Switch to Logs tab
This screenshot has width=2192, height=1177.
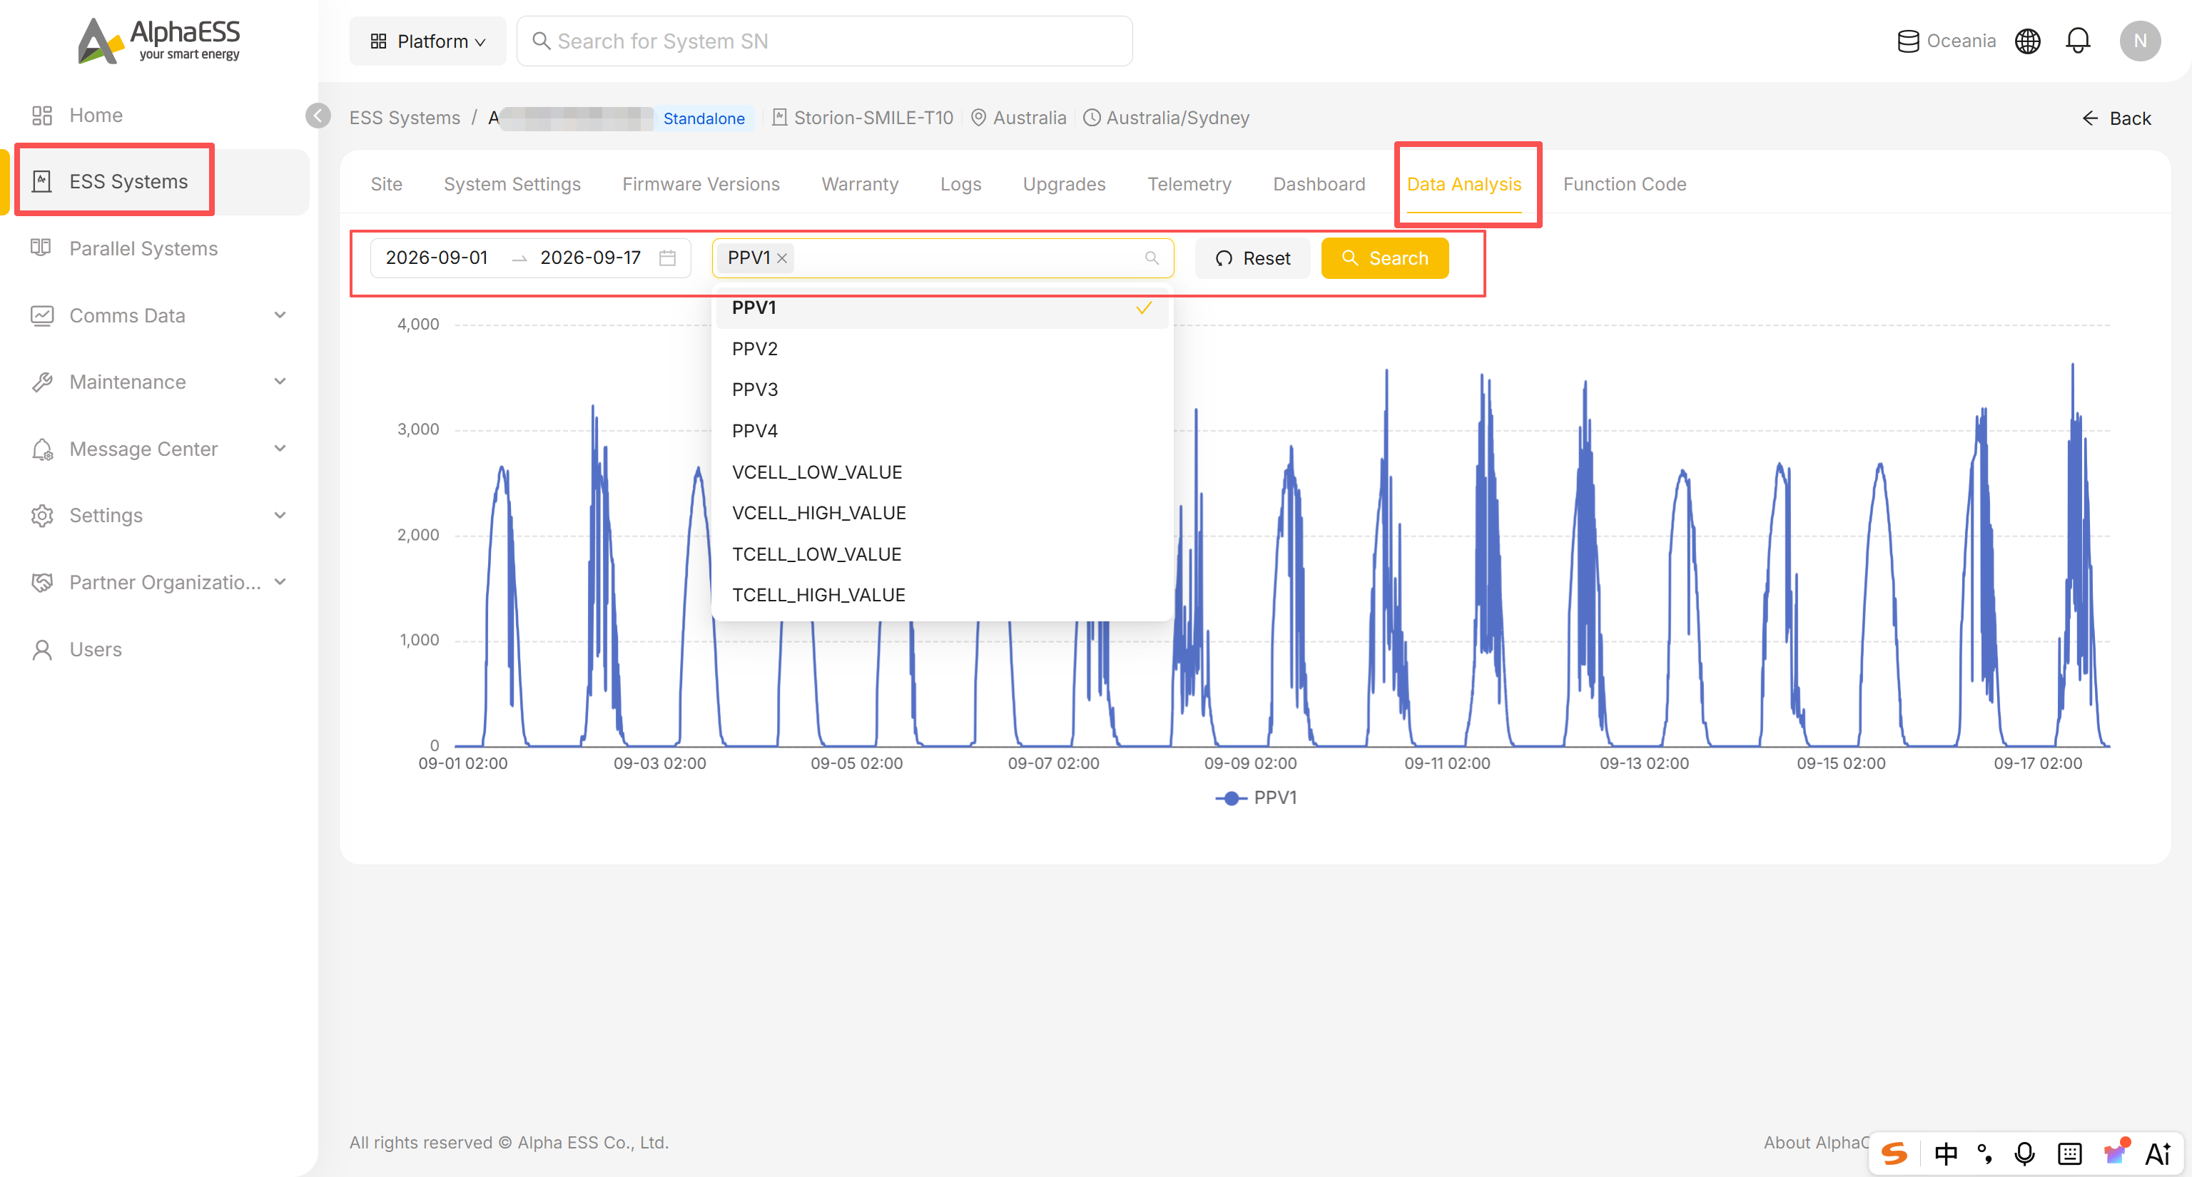pos(960,185)
